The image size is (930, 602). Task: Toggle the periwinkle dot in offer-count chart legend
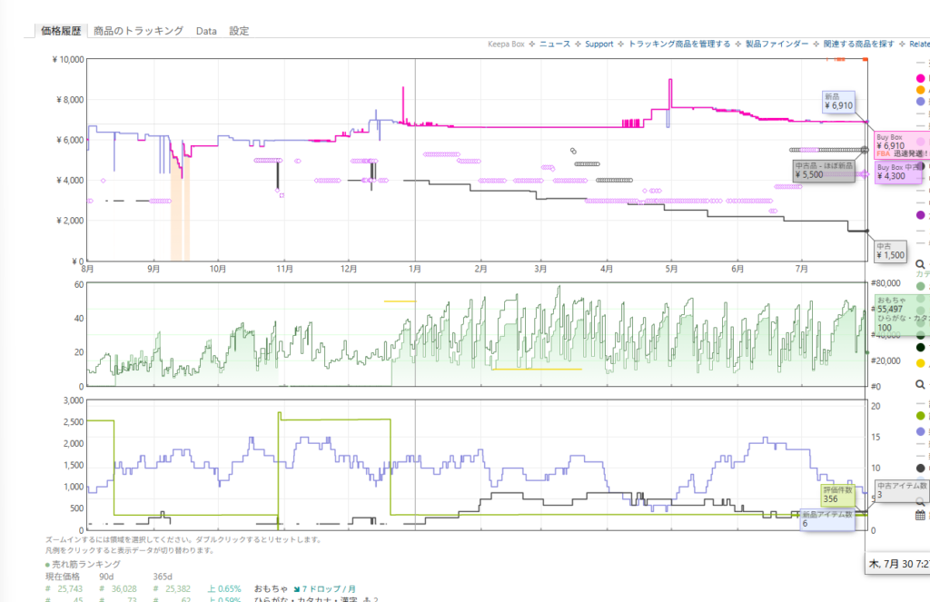(921, 432)
